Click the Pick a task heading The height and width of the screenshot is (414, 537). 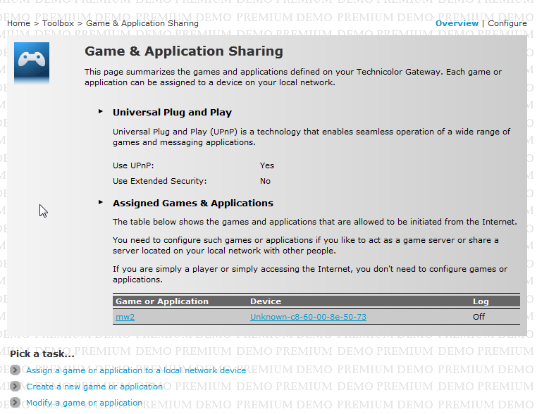point(42,353)
